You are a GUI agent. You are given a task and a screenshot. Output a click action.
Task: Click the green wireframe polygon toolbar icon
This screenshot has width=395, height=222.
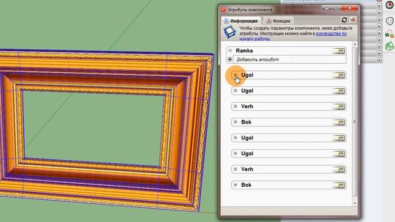point(389,46)
